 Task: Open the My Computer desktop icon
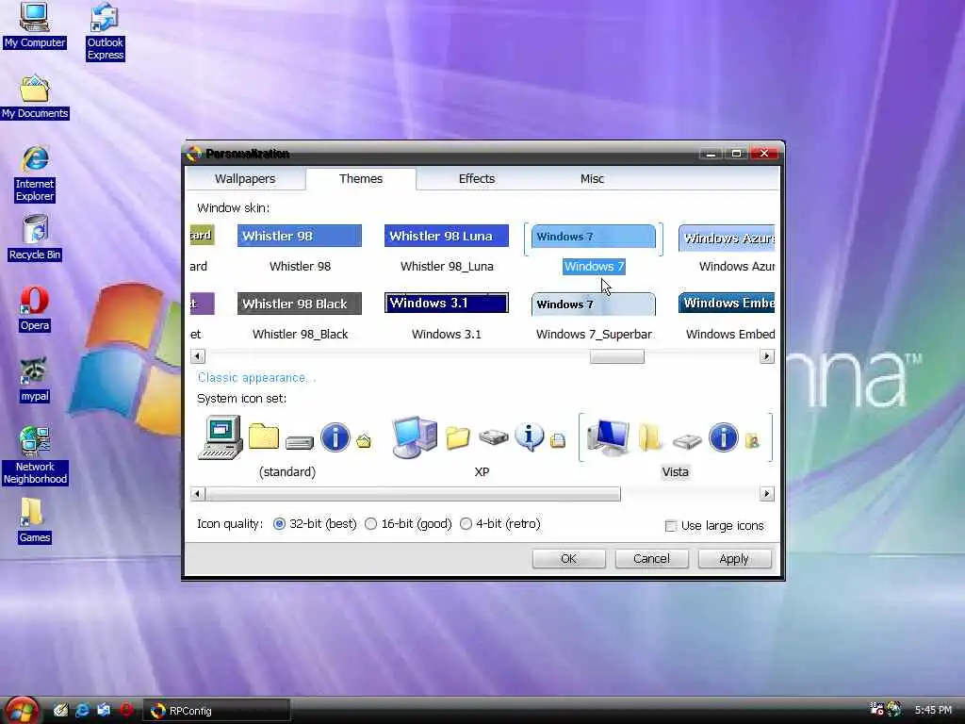35,25
